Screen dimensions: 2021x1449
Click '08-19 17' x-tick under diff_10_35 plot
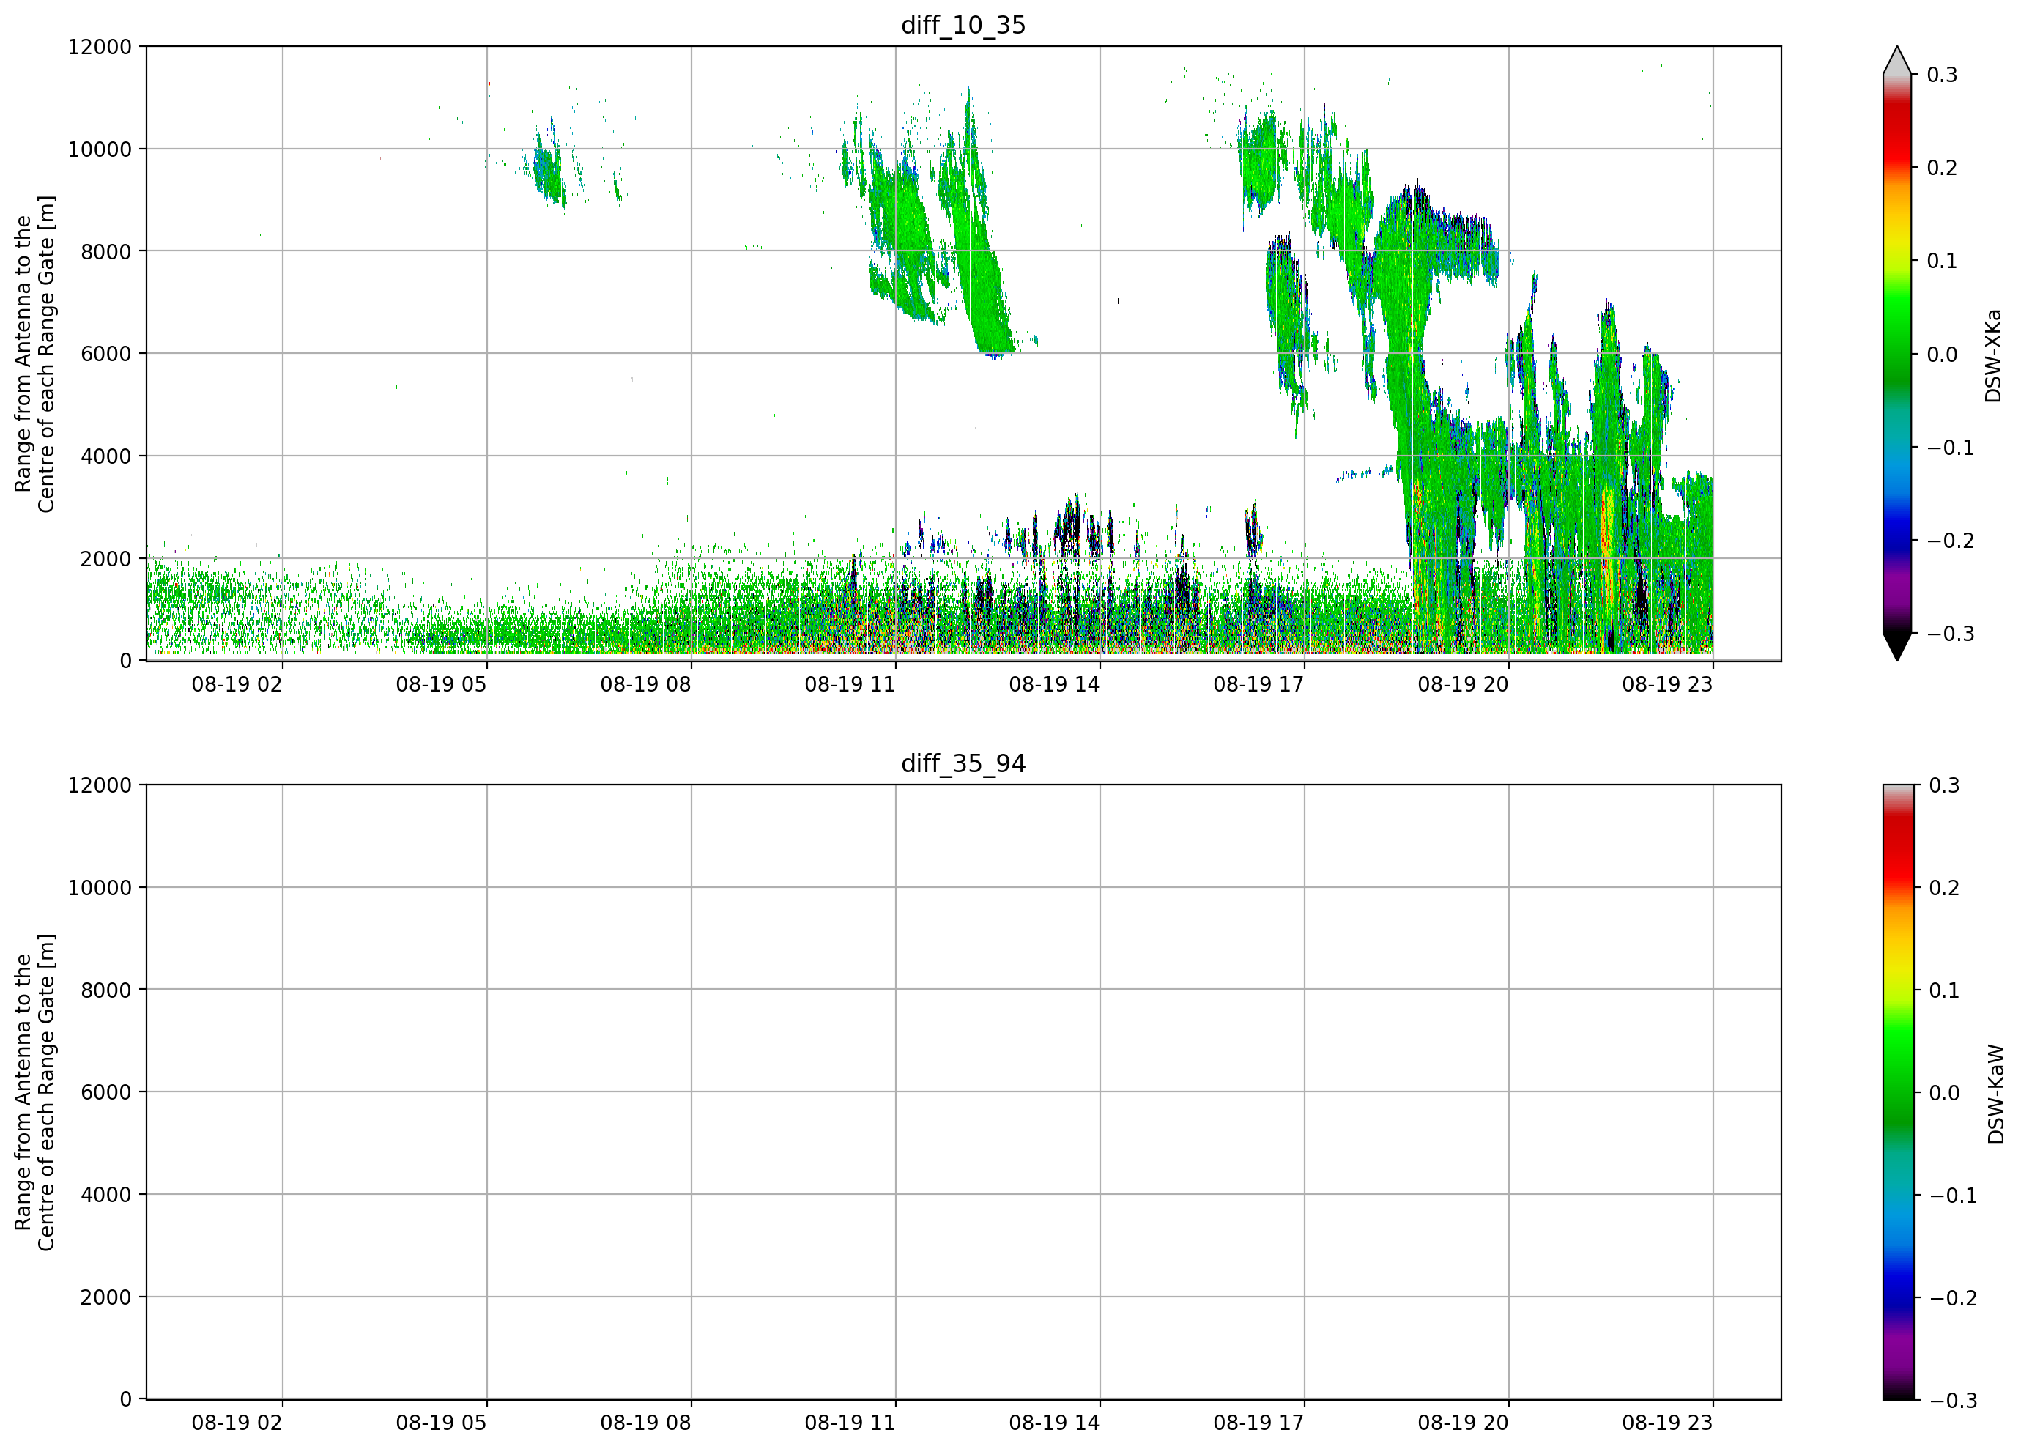click(1258, 684)
